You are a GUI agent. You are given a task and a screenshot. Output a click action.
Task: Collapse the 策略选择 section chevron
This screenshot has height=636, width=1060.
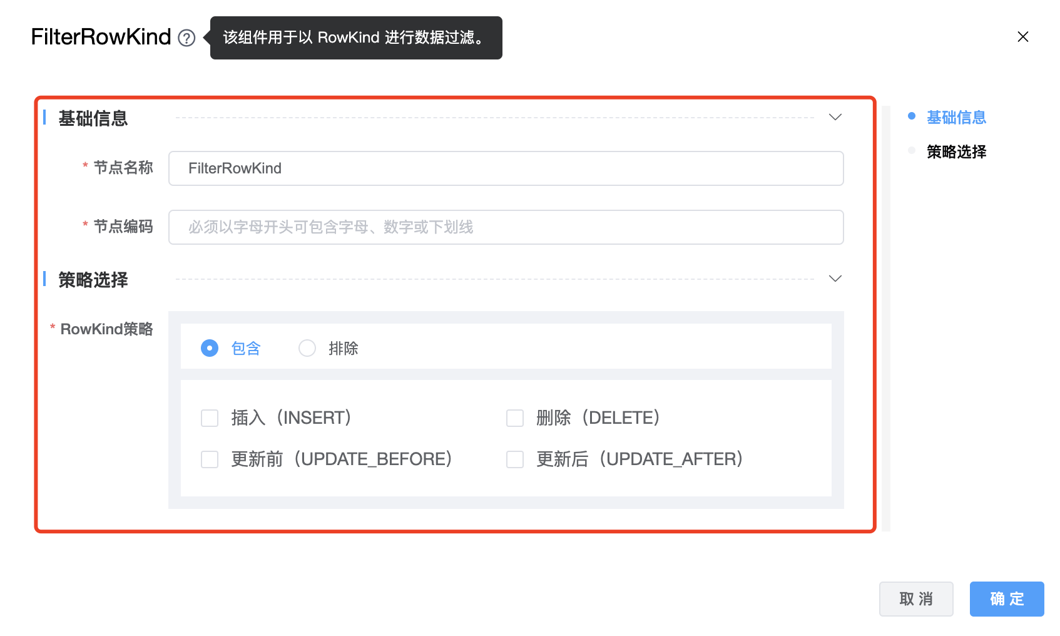coord(835,279)
